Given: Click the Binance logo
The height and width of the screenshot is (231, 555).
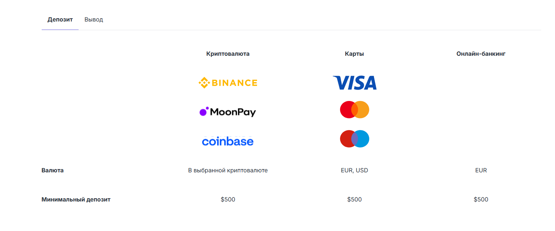Looking at the screenshot, I should (228, 83).
